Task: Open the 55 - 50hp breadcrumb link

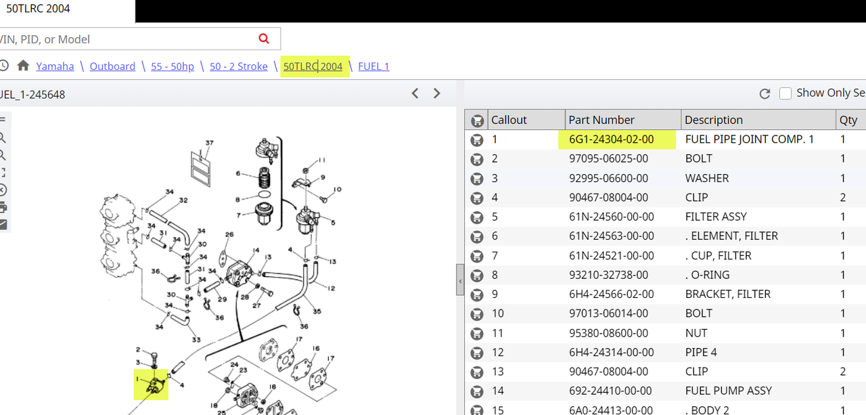Action: [x=173, y=66]
